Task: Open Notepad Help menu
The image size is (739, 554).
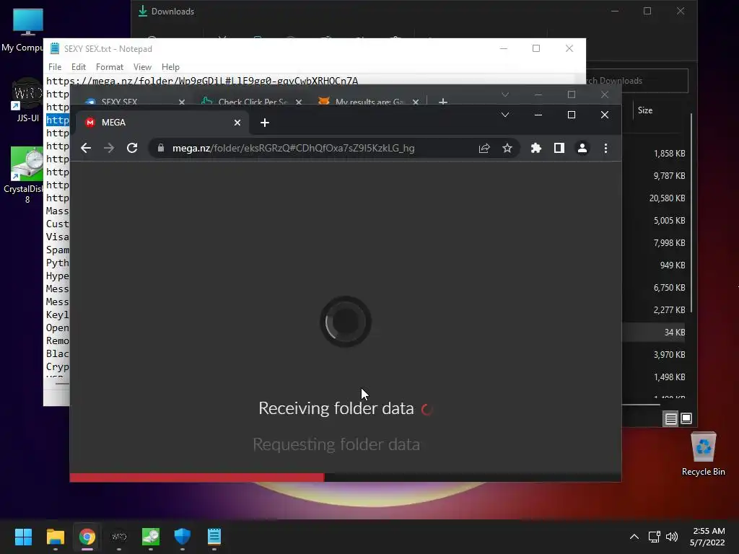Action: pyautogui.click(x=170, y=67)
